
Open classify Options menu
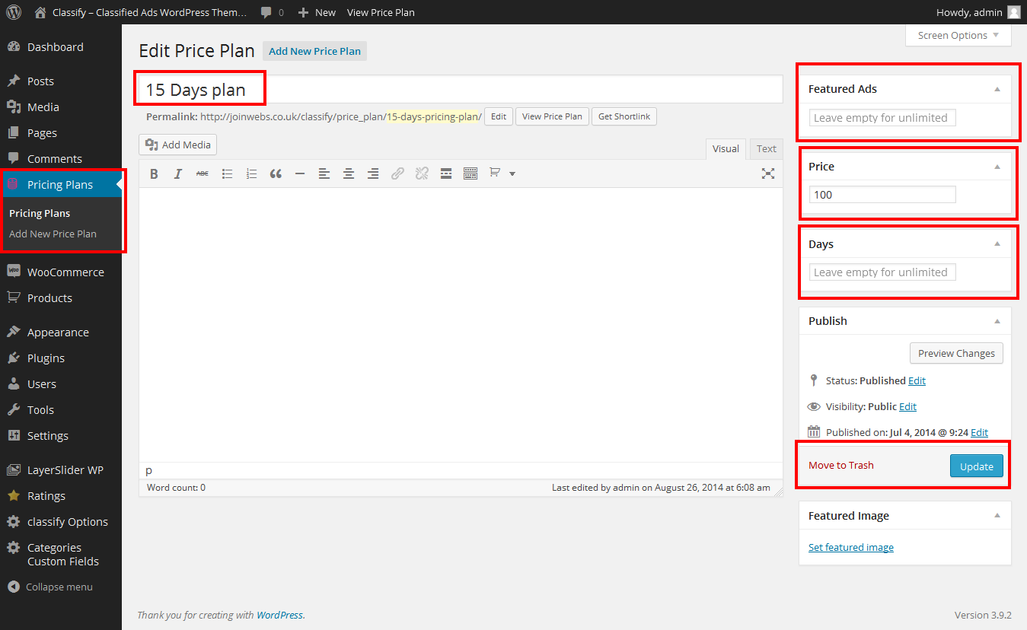tap(61, 522)
